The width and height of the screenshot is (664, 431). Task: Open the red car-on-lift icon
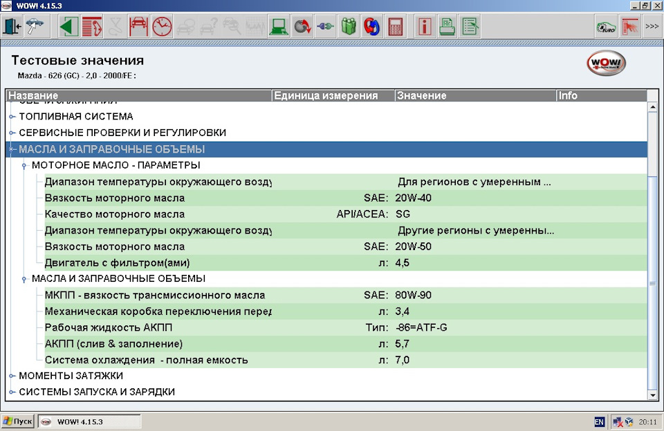[138, 27]
